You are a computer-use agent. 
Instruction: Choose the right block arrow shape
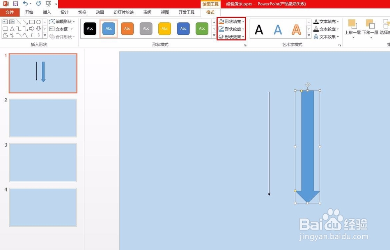click(32, 28)
